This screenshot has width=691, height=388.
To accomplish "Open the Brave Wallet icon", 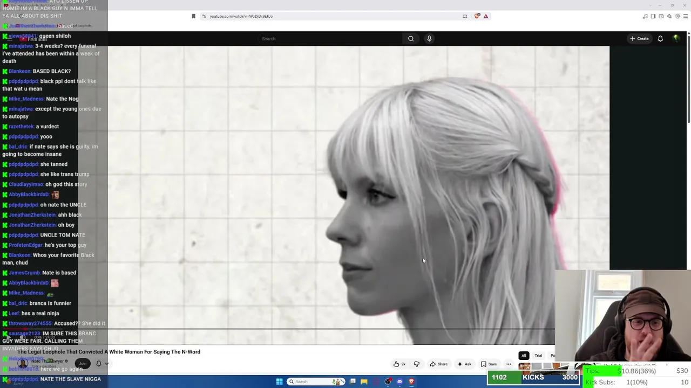I will click(661, 16).
